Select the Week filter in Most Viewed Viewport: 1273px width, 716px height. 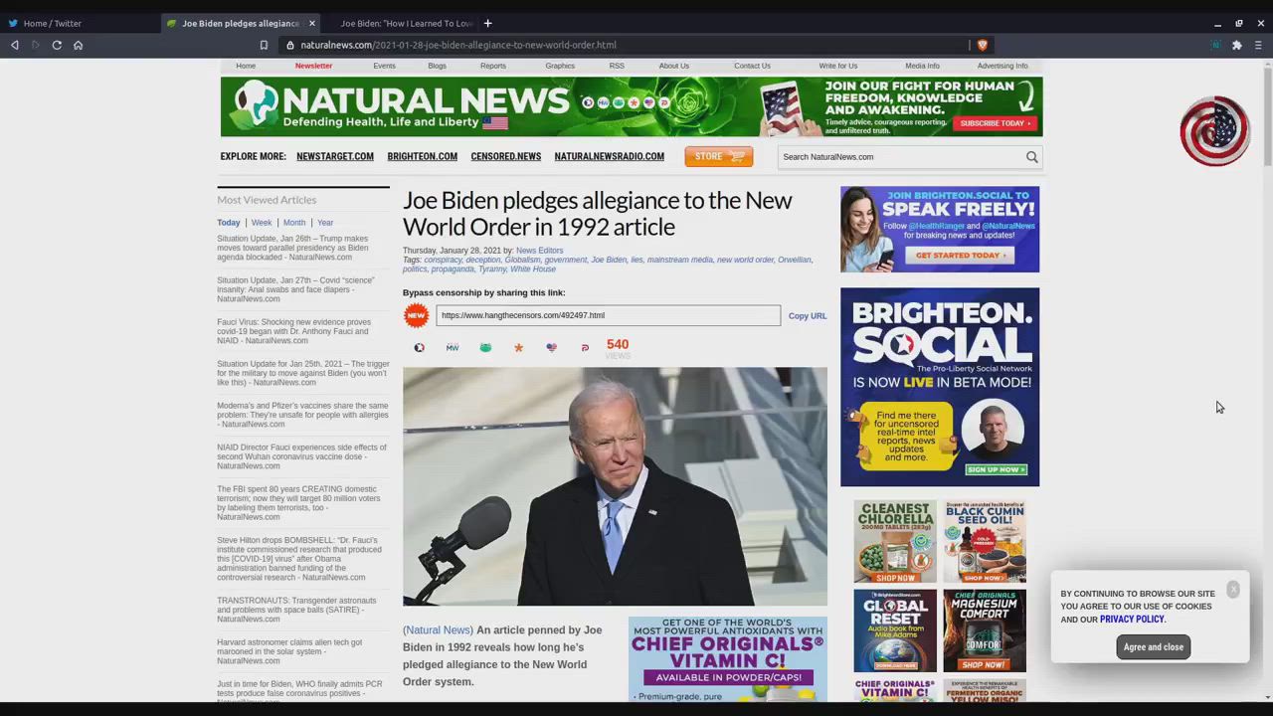point(262,223)
